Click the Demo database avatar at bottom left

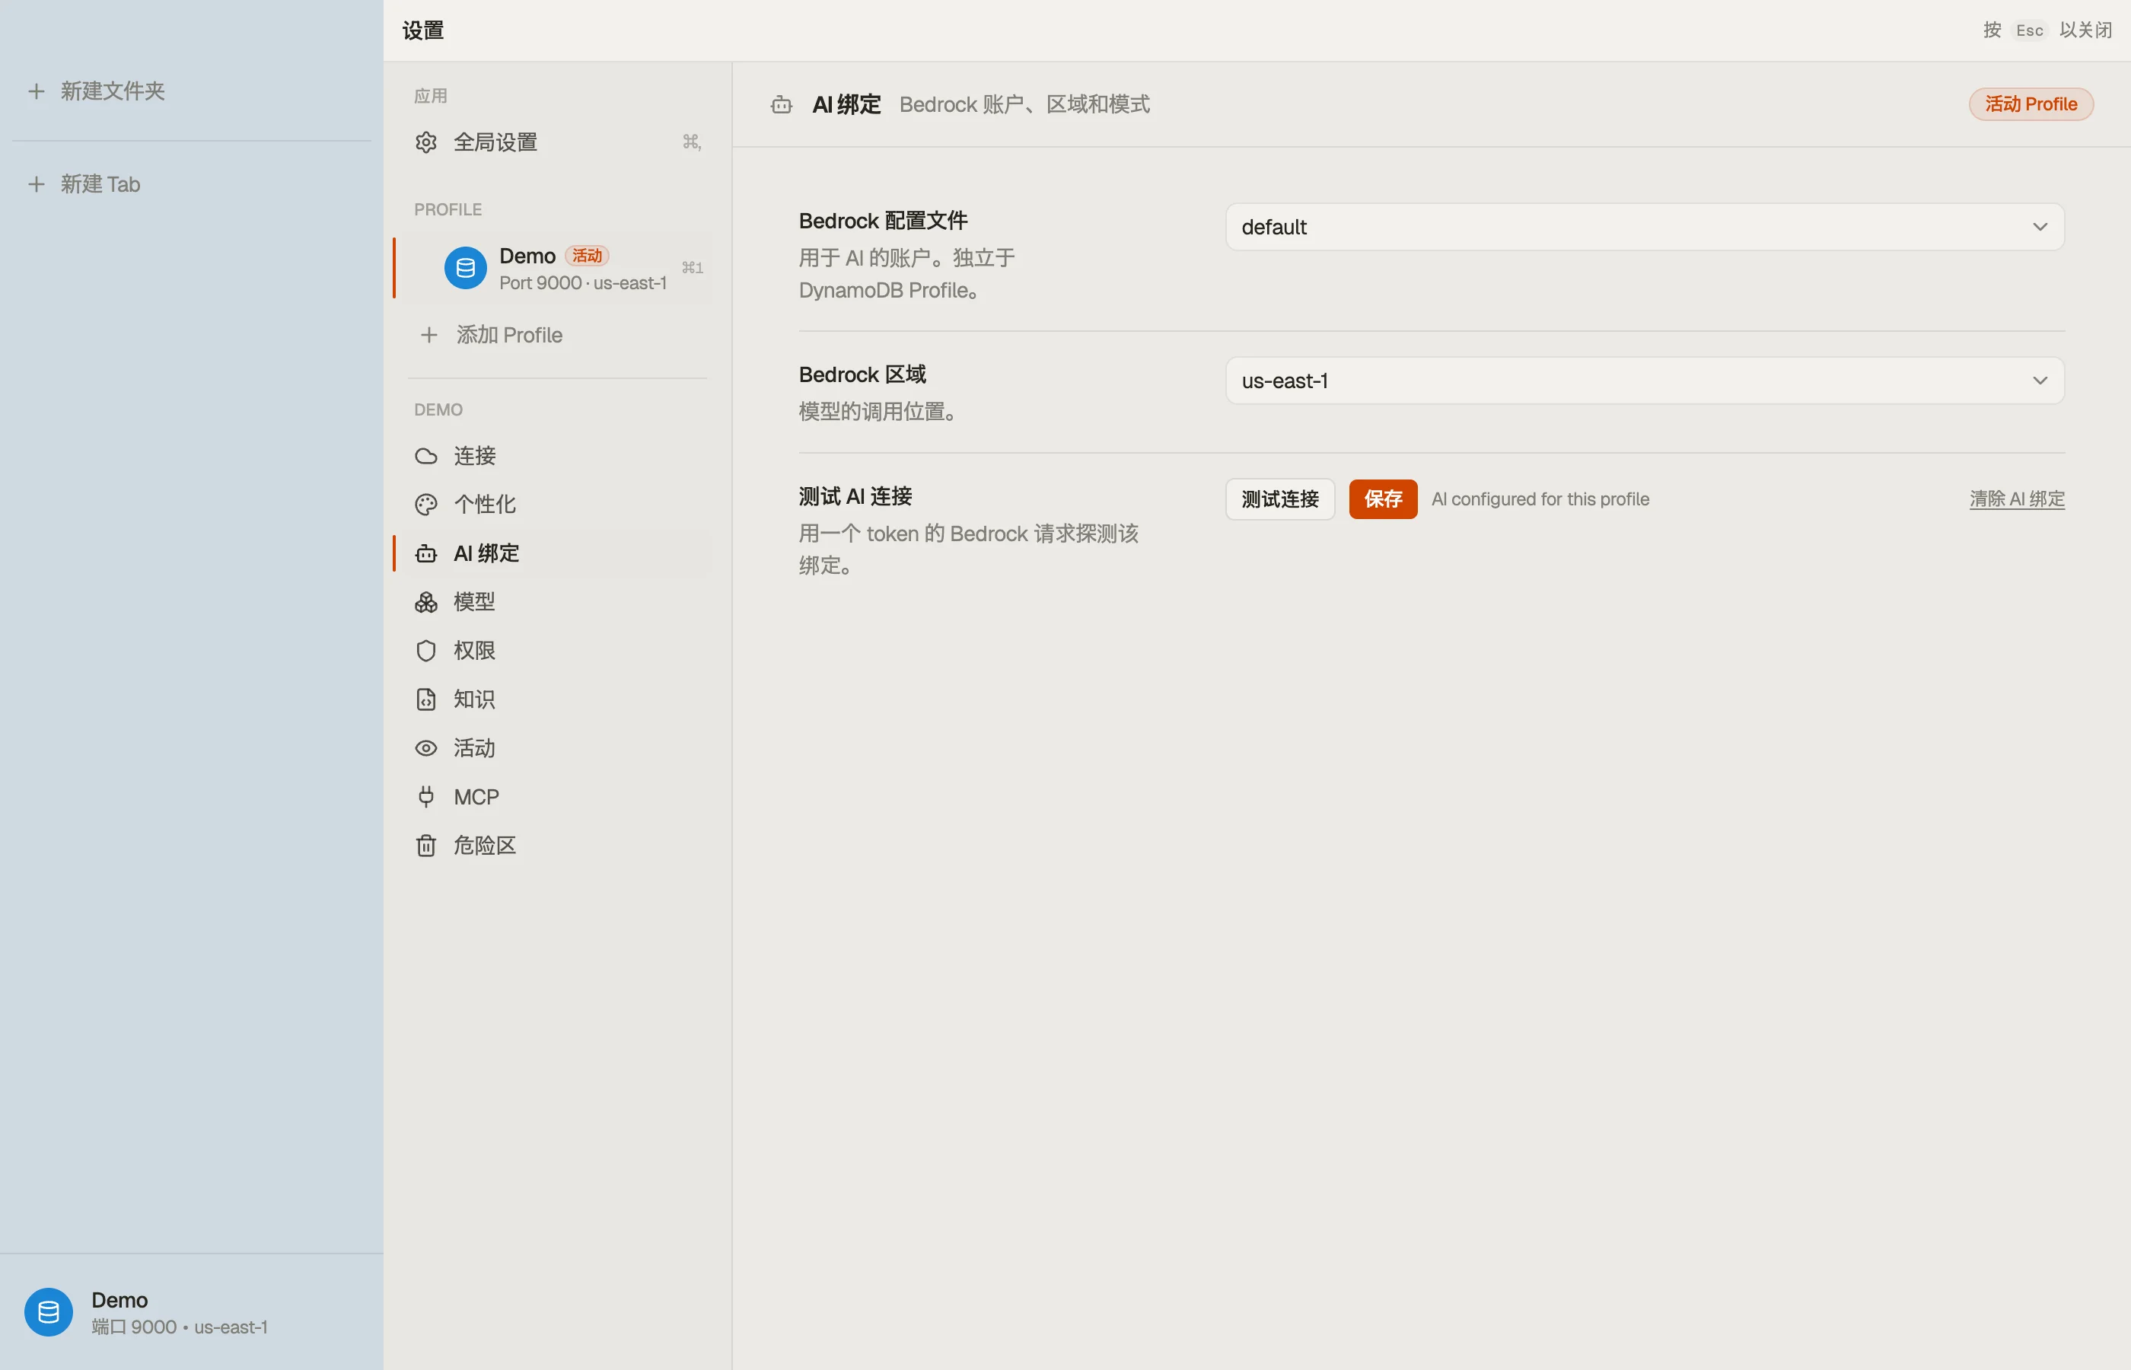(x=48, y=1312)
